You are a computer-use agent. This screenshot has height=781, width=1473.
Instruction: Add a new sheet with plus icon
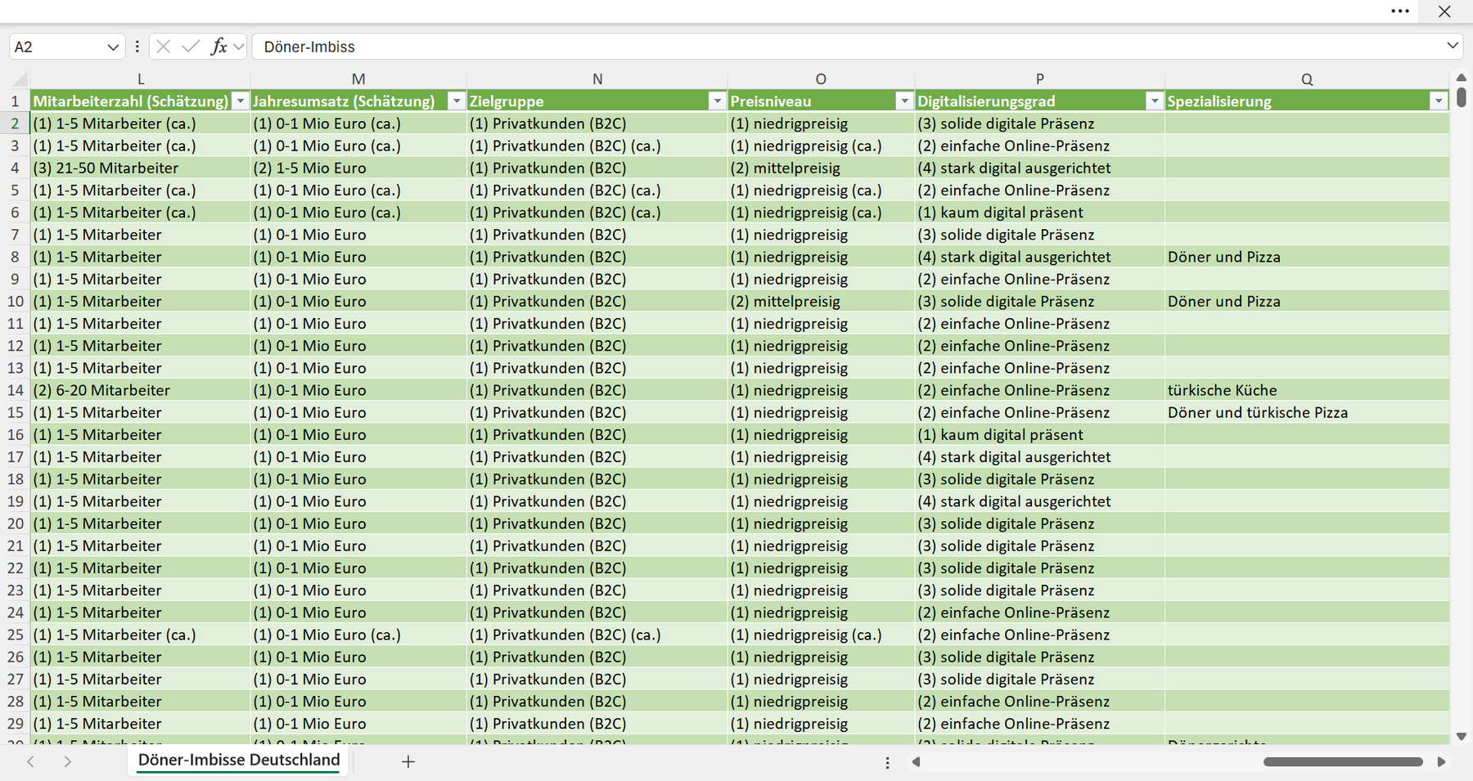click(408, 761)
